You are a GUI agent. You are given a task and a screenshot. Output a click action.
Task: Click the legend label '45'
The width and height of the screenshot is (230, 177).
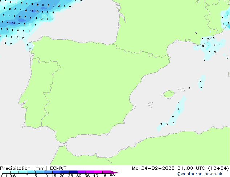coord(104,176)
